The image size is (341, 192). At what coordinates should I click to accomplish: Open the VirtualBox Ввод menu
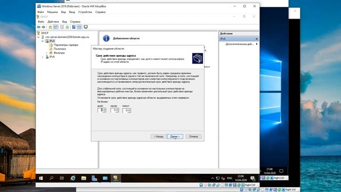click(72, 12)
